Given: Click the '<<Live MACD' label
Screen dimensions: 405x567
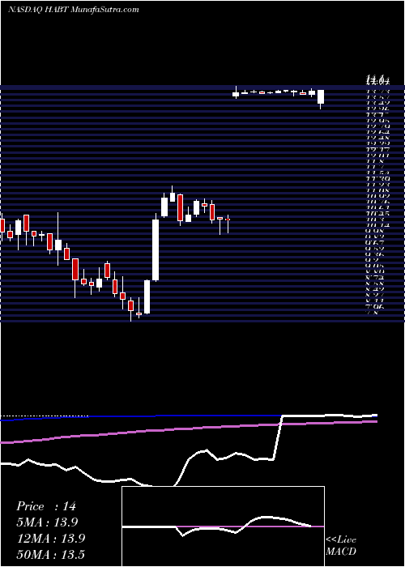Looking at the screenshot, I should coord(341,545).
